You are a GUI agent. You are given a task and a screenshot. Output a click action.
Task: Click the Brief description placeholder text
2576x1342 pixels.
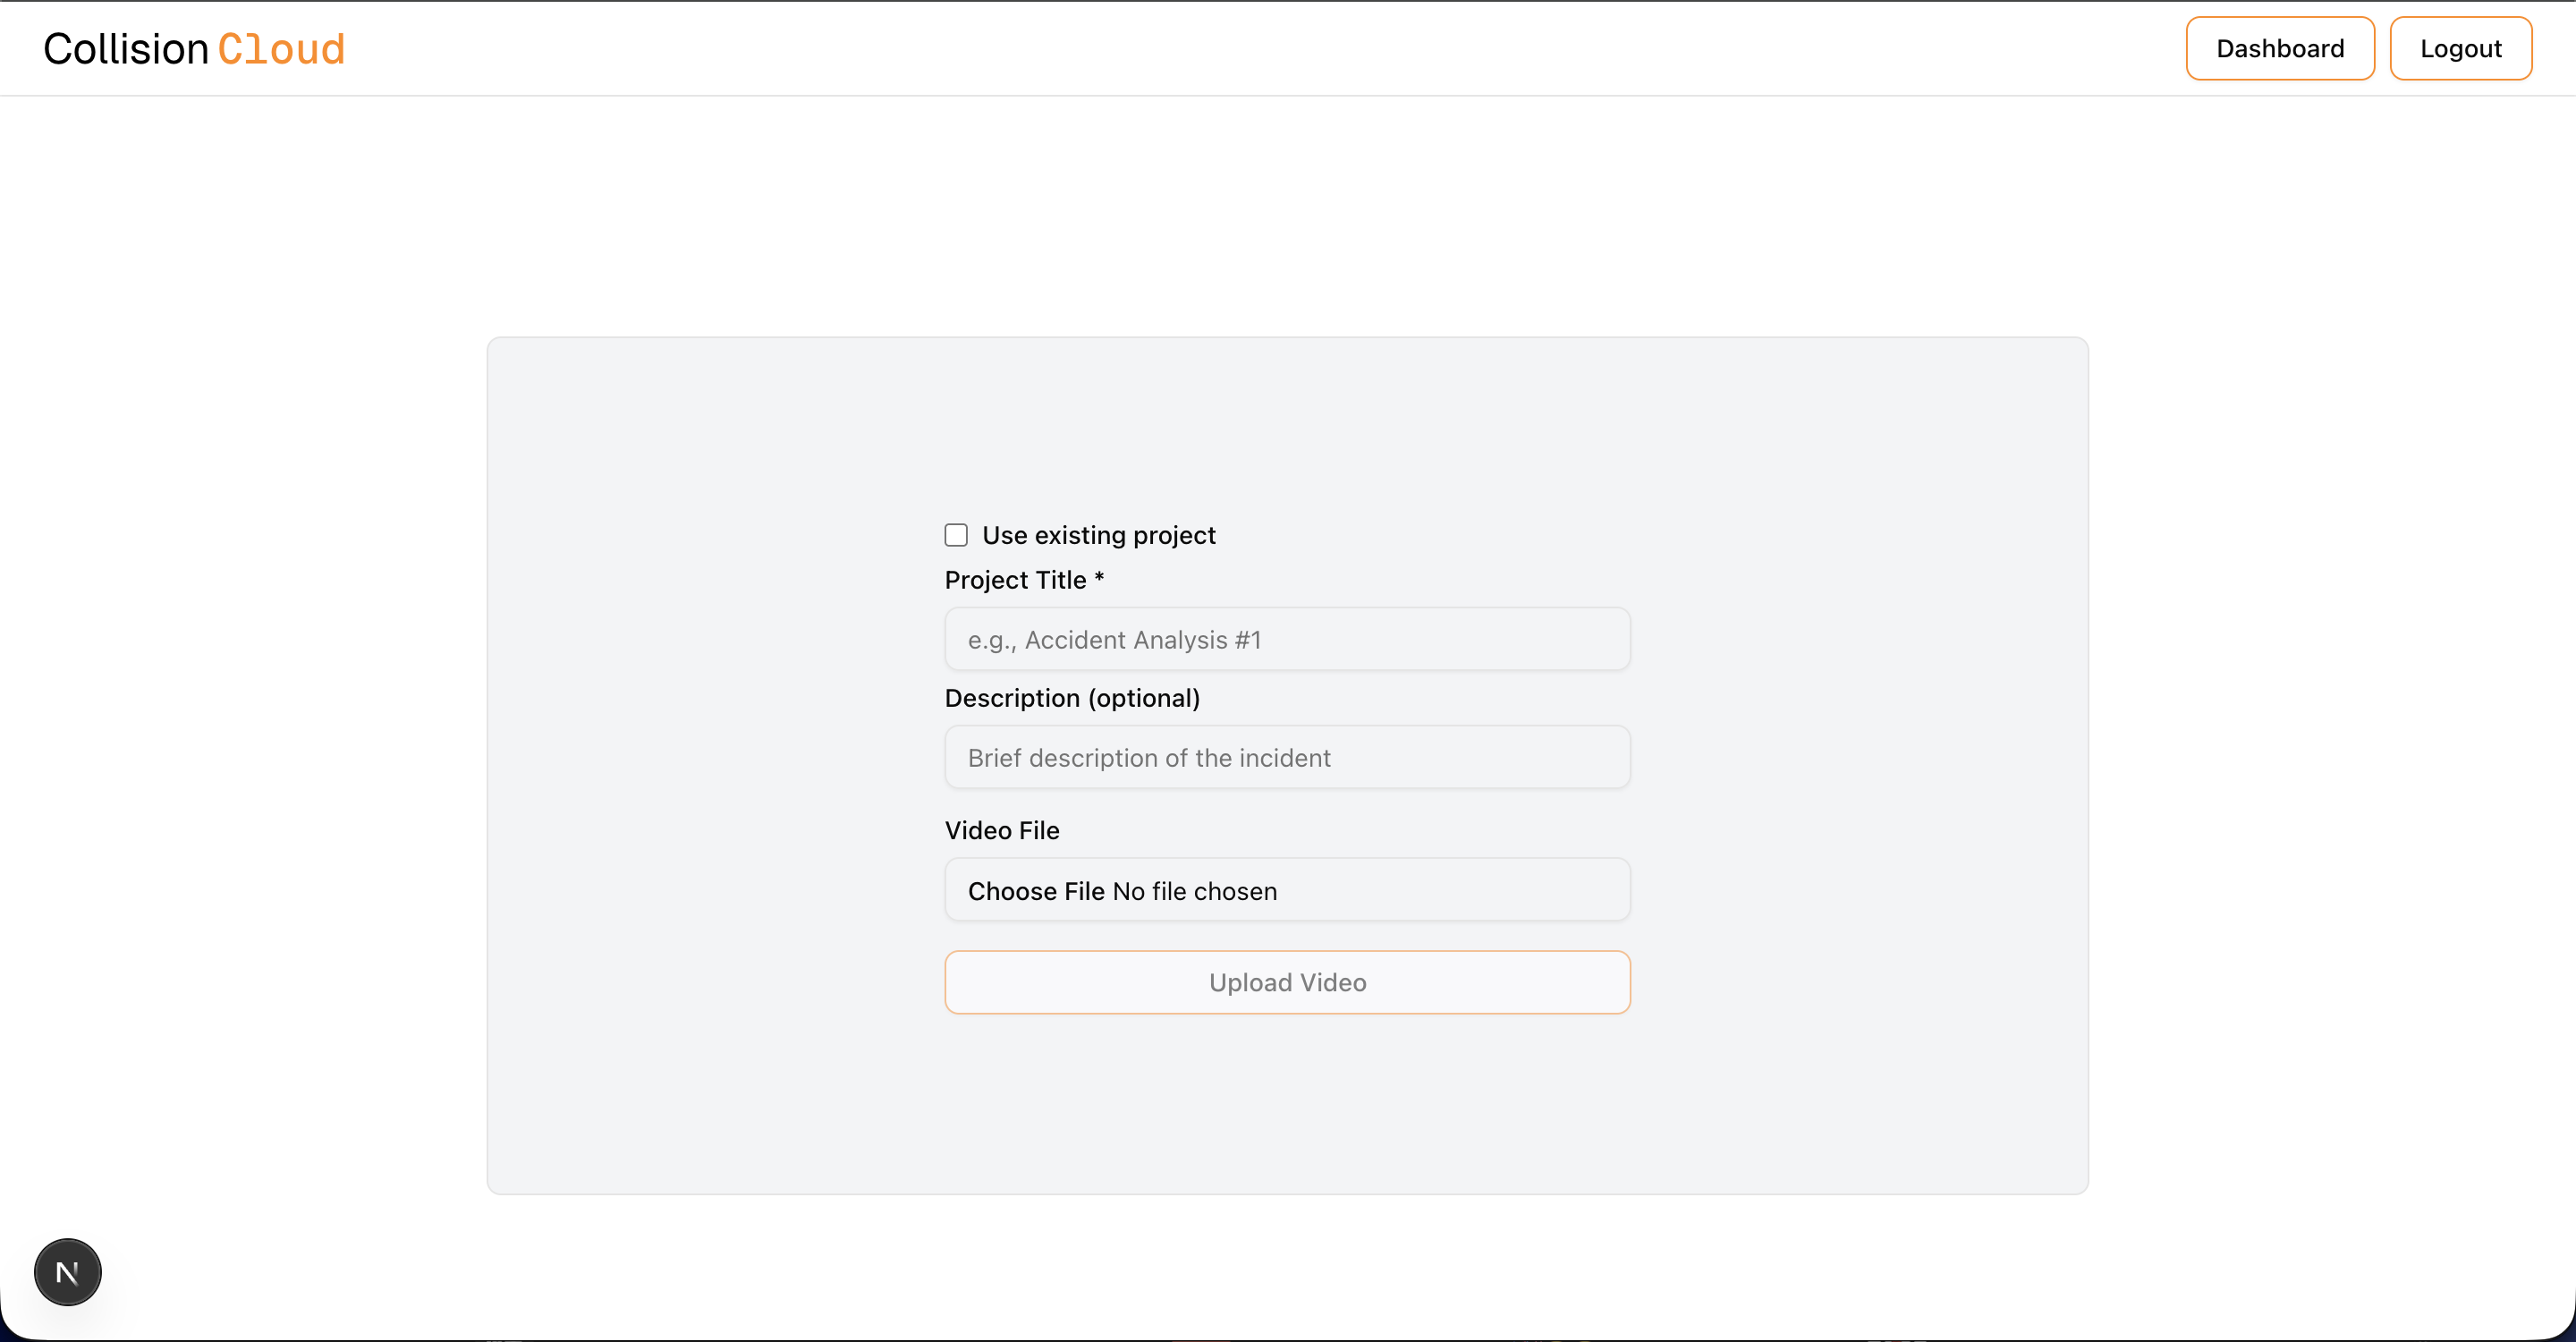click(x=1149, y=757)
